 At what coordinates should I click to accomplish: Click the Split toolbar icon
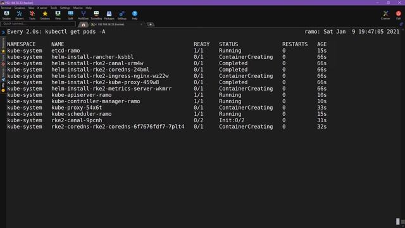pyautogui.click(x=70, y=15)
